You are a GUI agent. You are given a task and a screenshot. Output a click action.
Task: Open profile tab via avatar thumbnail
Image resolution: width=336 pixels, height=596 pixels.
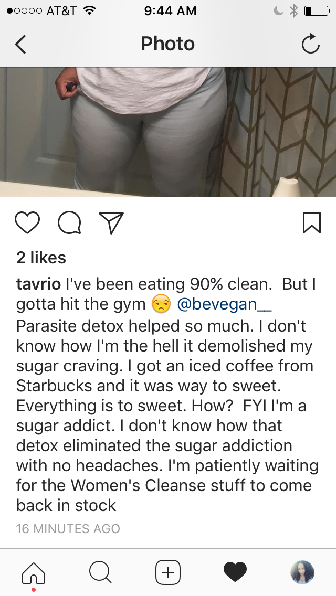click(302, 572)
